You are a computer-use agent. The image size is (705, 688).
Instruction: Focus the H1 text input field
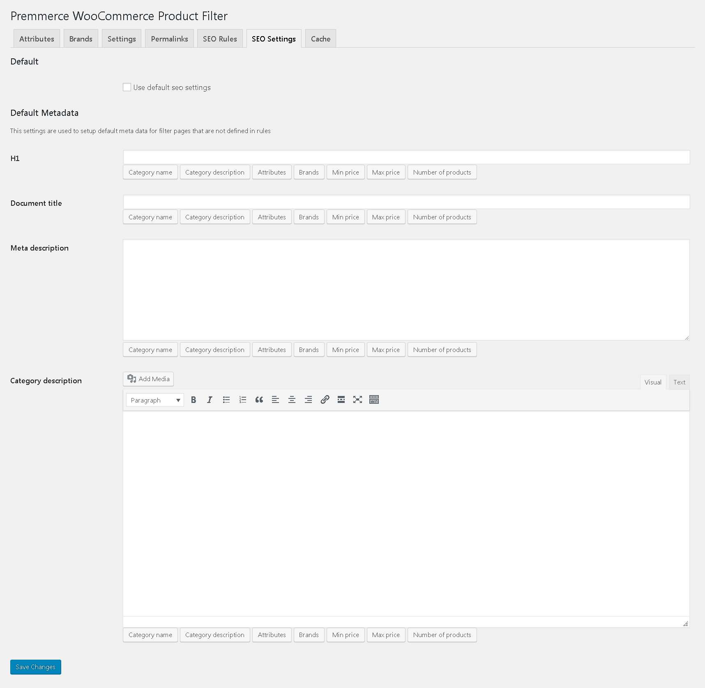point(406,157)
